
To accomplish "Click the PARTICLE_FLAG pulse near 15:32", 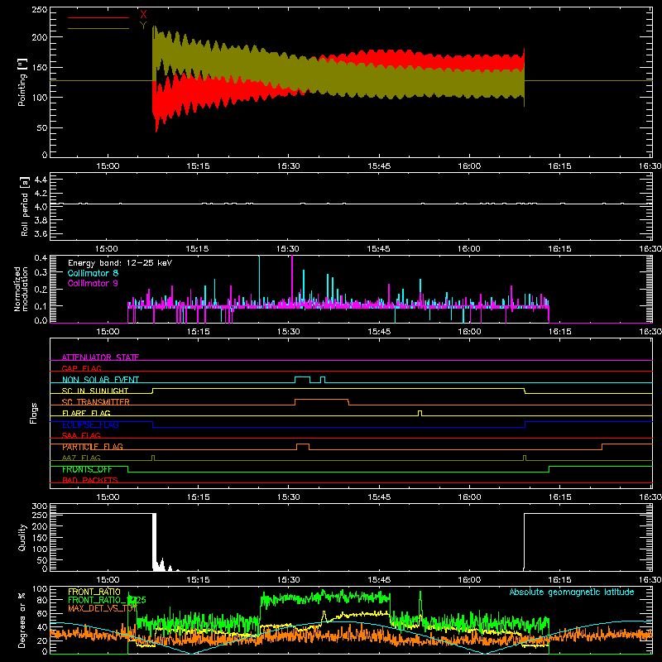I will click(x=303, y=447).
